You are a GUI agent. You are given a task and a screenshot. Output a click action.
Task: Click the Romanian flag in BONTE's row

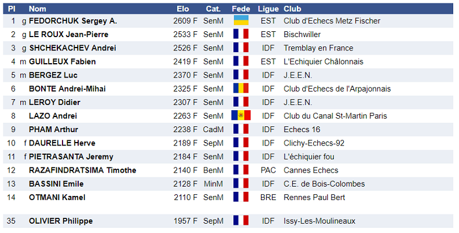coord(241,89)
